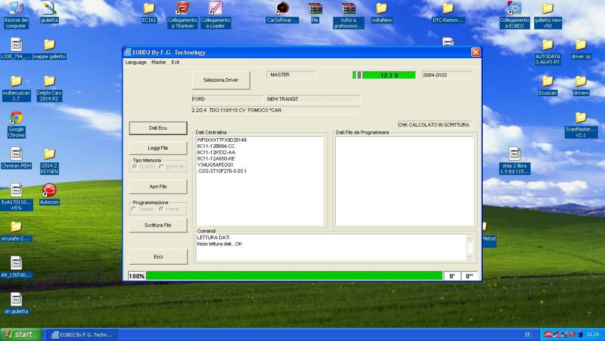Launch Collegamento a EOBD2 shortcut

[x=514, y=15]
